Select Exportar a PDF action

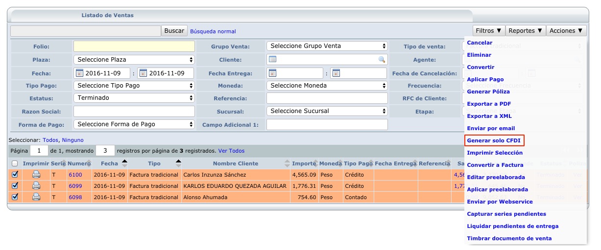point(489,104)
